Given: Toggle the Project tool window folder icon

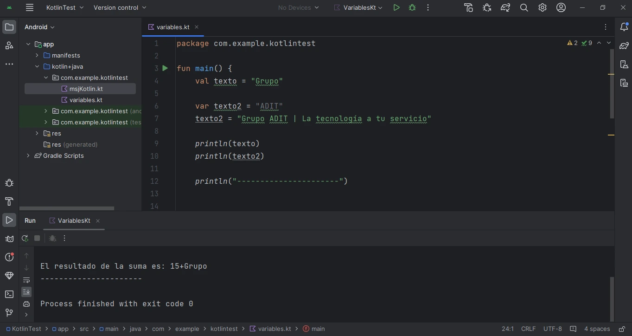Looking at the screenshot, I should (9, 27).
